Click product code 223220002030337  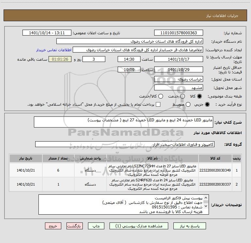[215, 184]
